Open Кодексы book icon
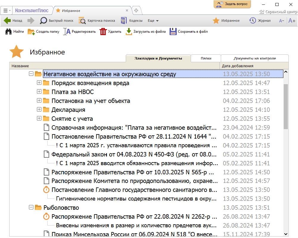 pos(124,21)
